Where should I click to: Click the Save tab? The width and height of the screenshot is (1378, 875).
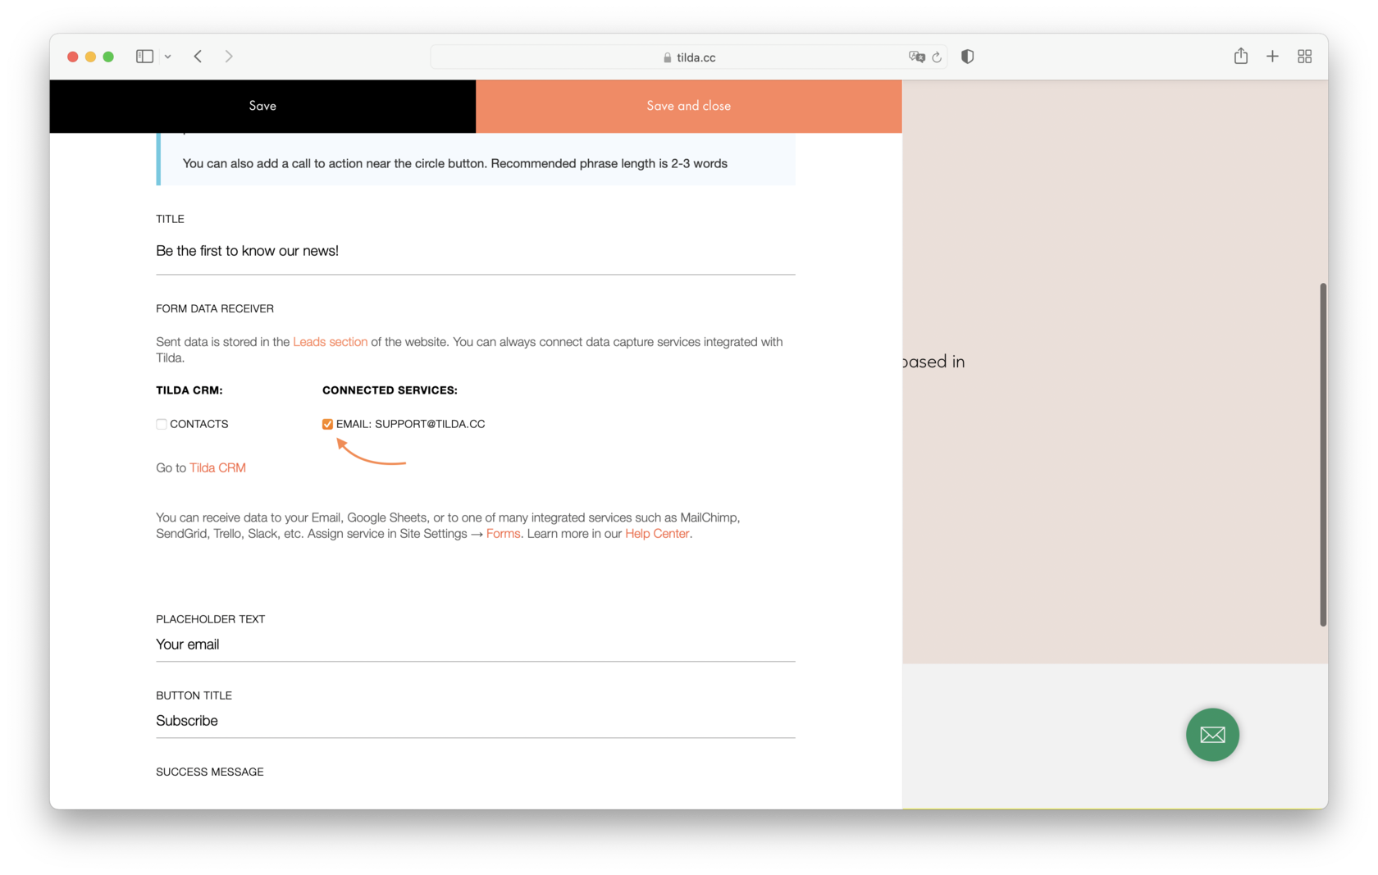point(262,106)
